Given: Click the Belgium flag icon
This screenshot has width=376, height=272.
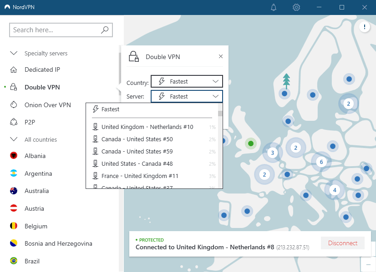Looking at the screenshot, I should (x=14, y=226).
